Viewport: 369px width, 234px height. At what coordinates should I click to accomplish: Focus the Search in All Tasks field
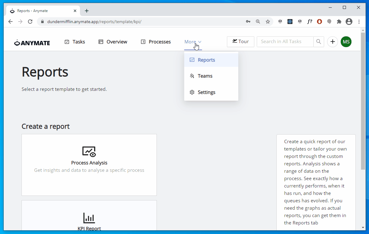[x=285, y=42]
